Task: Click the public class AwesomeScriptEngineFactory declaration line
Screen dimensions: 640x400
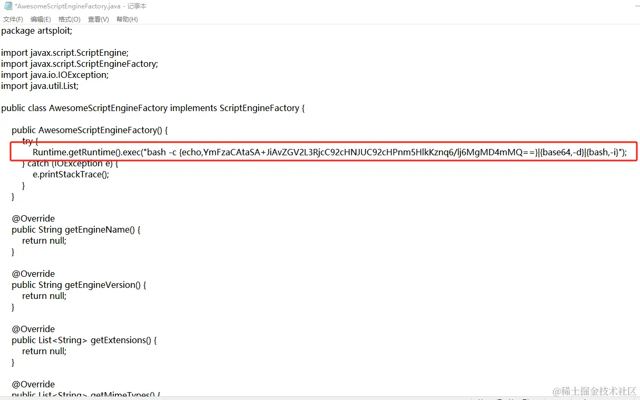Action: pos(153,108)
